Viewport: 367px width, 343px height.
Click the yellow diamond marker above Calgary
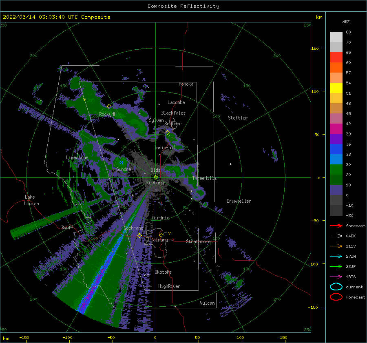[161, 235]
